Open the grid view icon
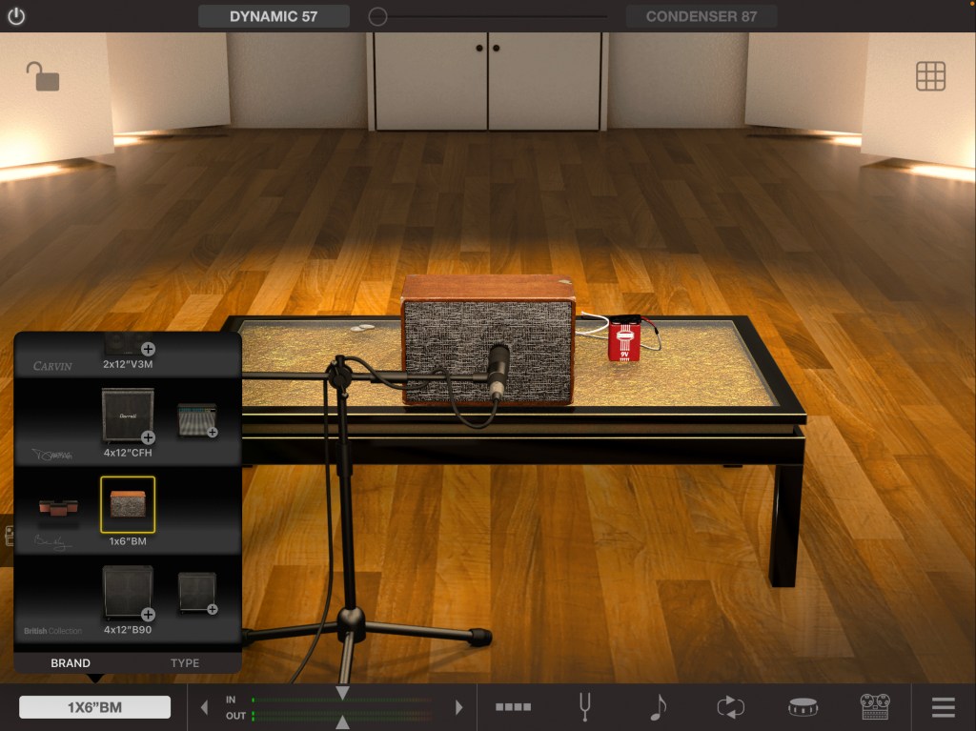976x731 pixels. pos(930,76)
